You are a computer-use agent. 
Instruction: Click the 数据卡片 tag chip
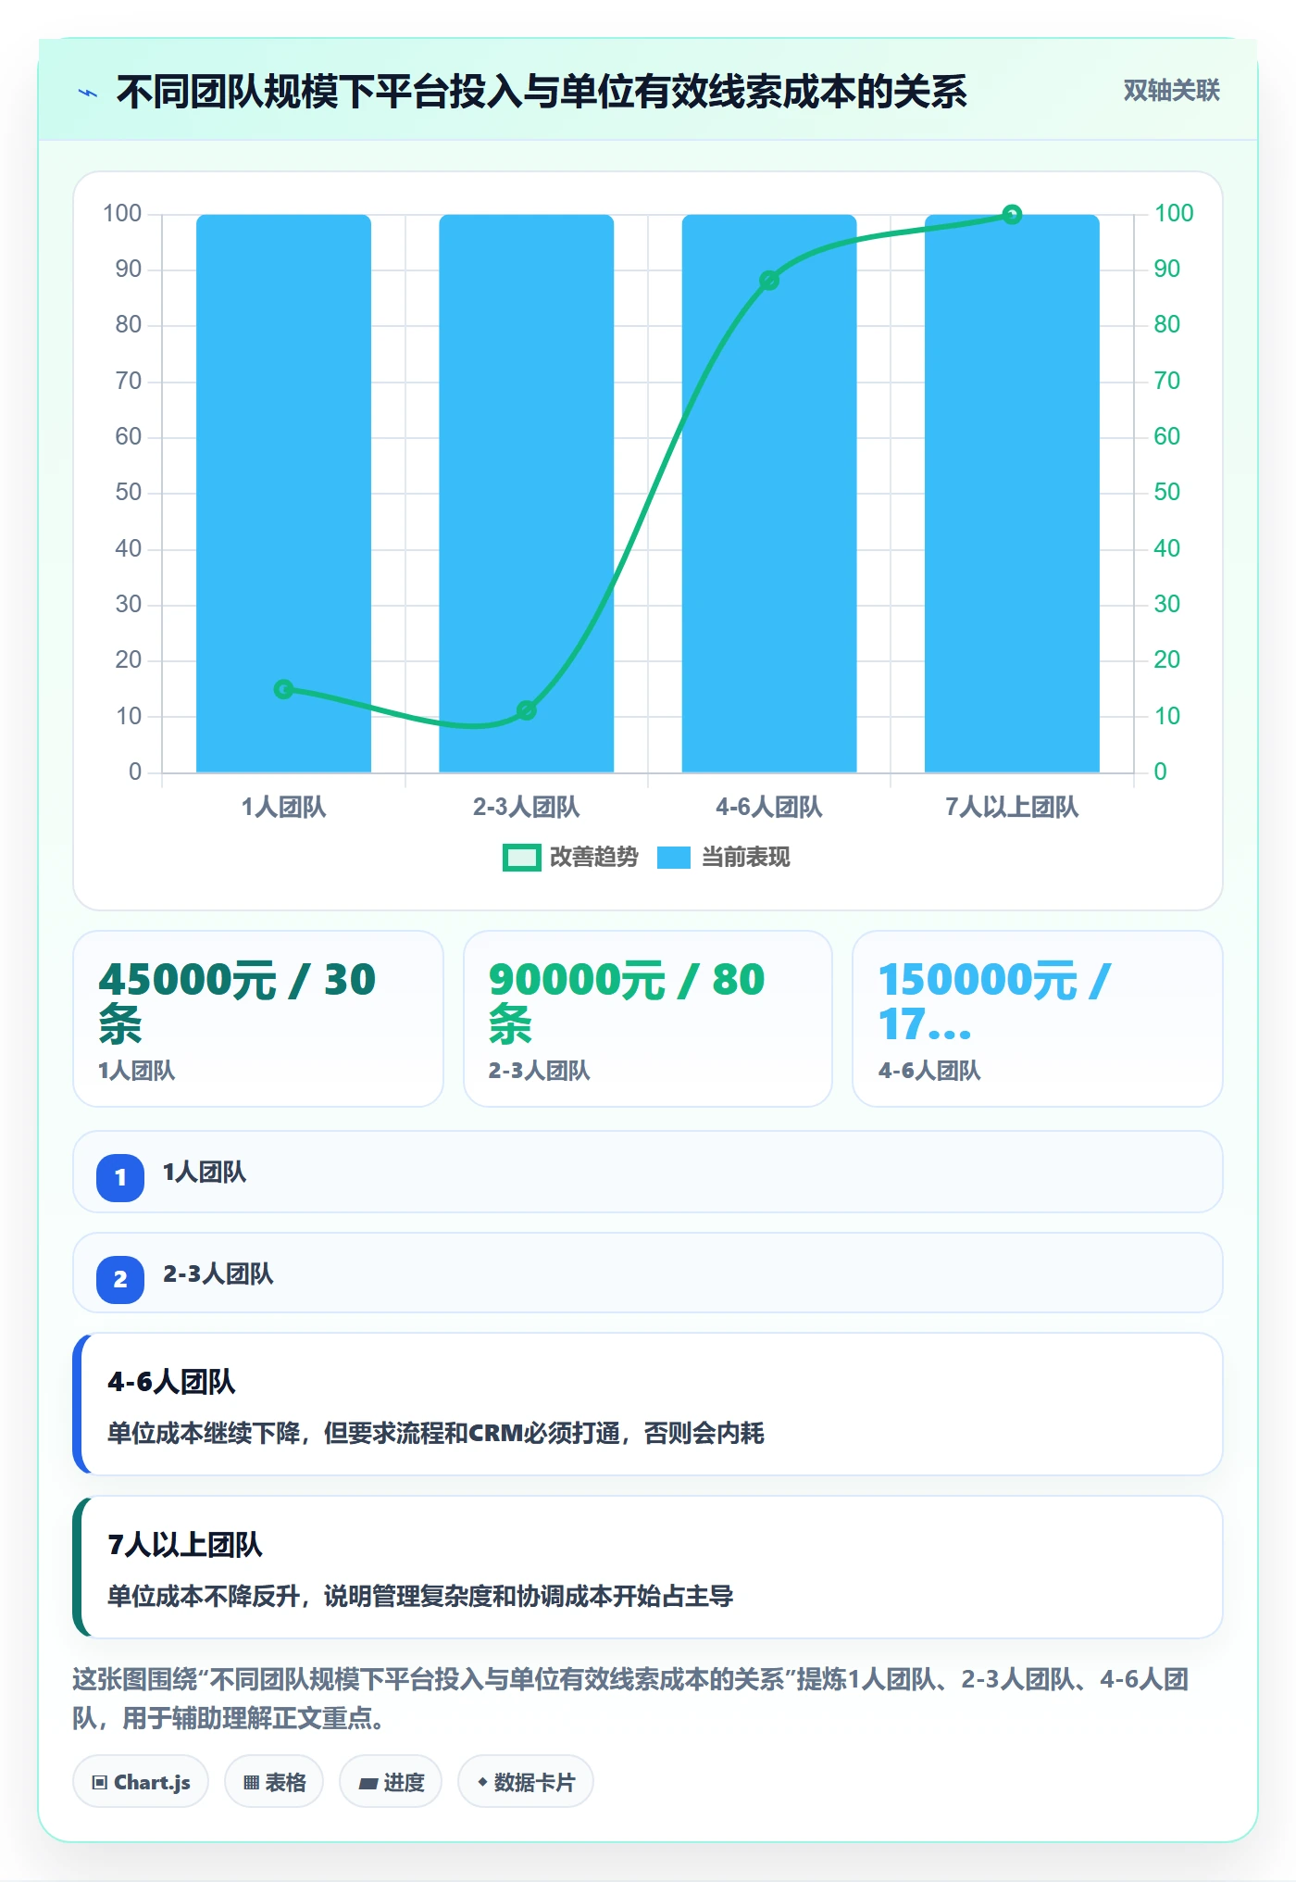[526, 1782]
